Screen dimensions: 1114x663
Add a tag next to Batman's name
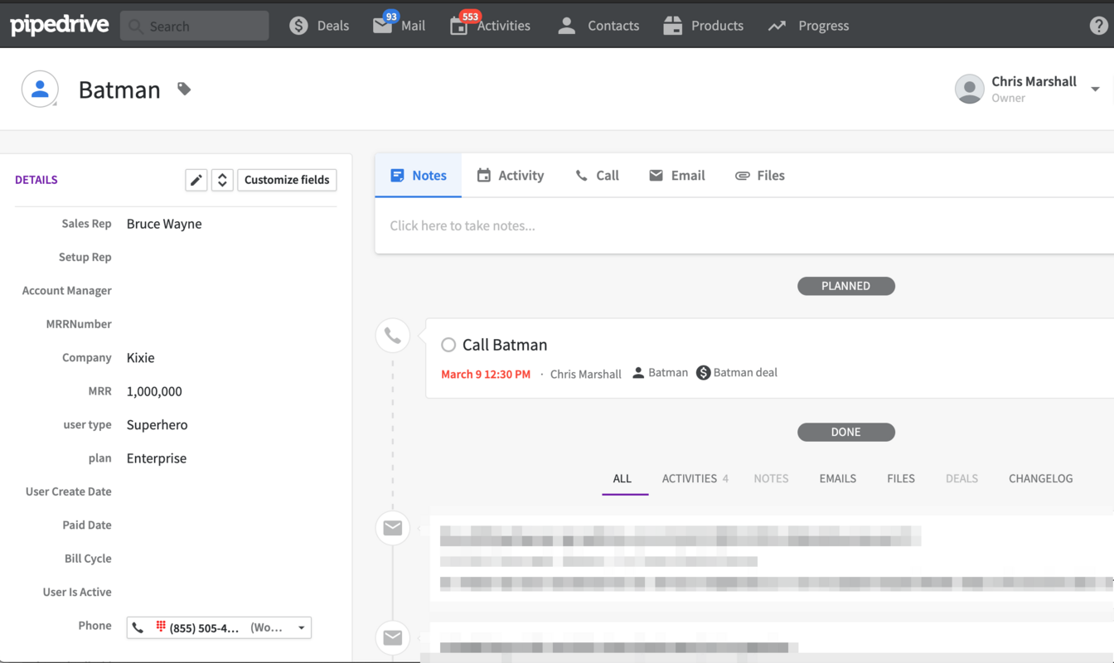[x=183, y=90]
